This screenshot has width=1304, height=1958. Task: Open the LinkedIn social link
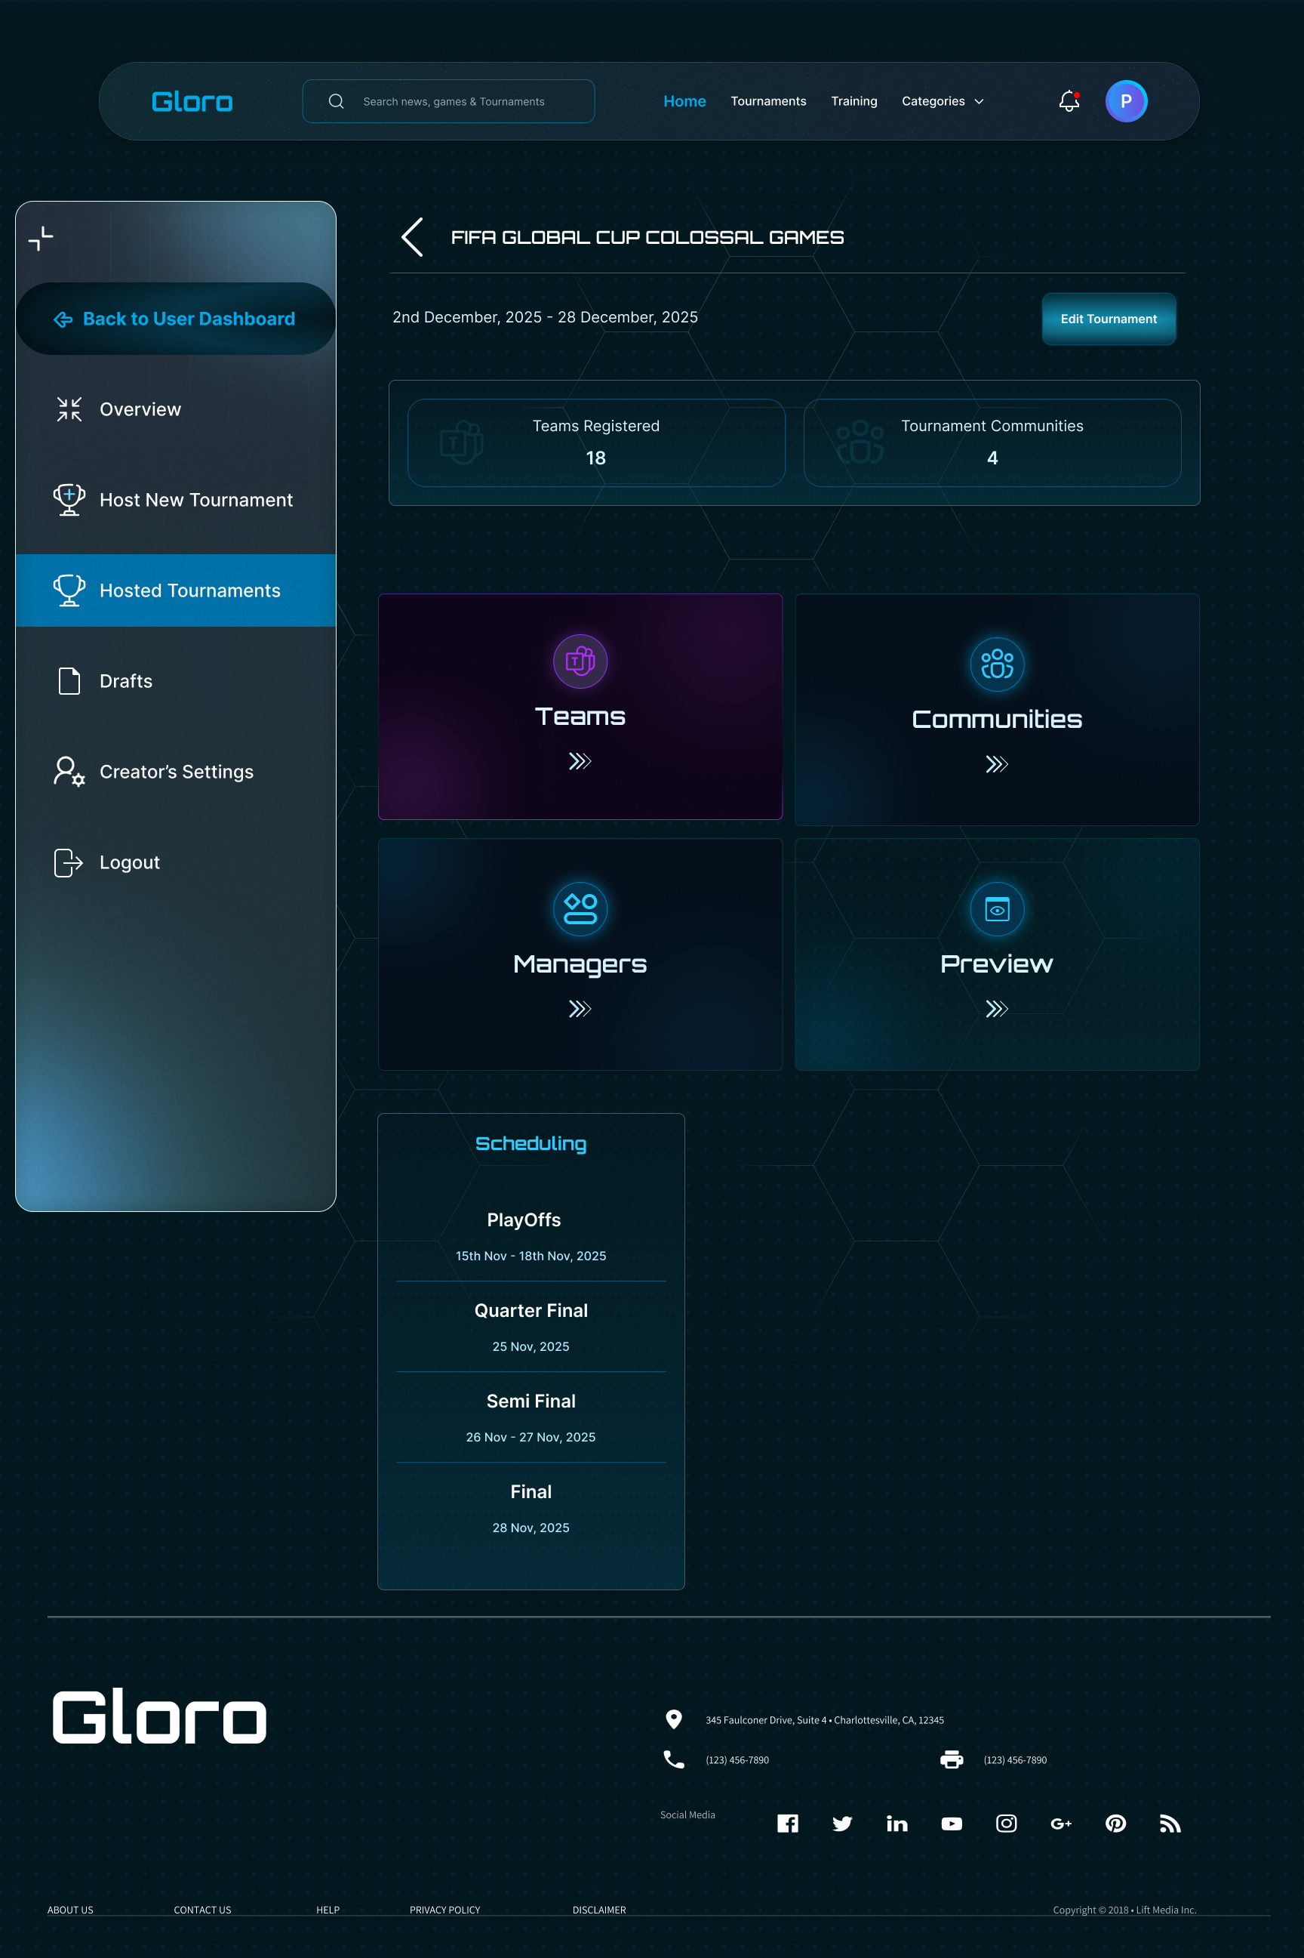[897, 1823]
